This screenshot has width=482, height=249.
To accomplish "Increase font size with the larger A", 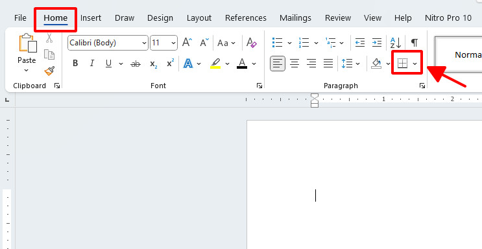I will [187, 42].
